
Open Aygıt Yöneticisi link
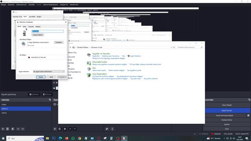pyautogui.click(x=135, y=56)
